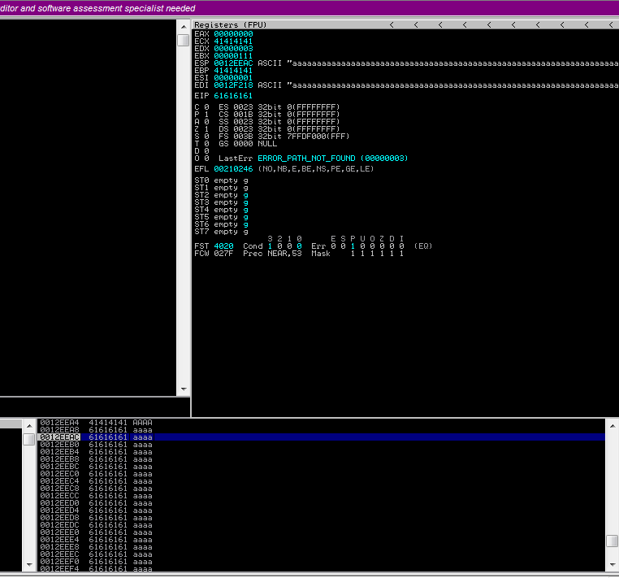Image resolution: width=619 pixels, height=578 pixels.
Task: Select the EFL value 00210246
Action: click(x=233, y=169)
